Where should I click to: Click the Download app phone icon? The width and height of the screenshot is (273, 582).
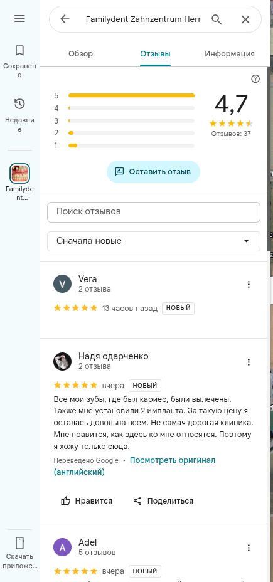(x=19, y=543)
